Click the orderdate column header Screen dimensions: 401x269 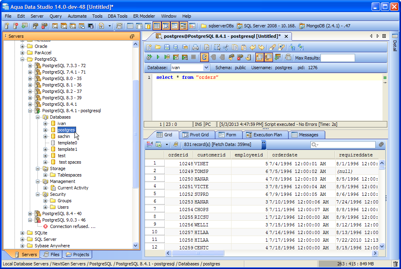coord(302,155)
